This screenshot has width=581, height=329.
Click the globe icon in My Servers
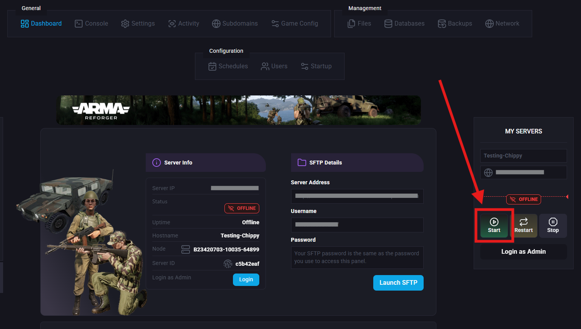[488, 173]
